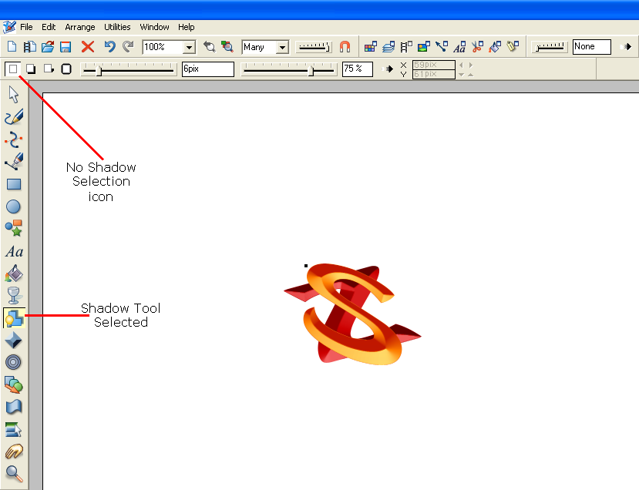Select the Freehand and Brush tool

pyautogui.click(x=14, y=117)
